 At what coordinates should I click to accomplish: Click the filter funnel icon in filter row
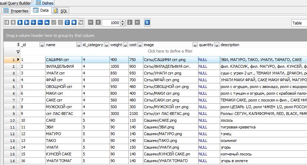(x=18, y=52)
